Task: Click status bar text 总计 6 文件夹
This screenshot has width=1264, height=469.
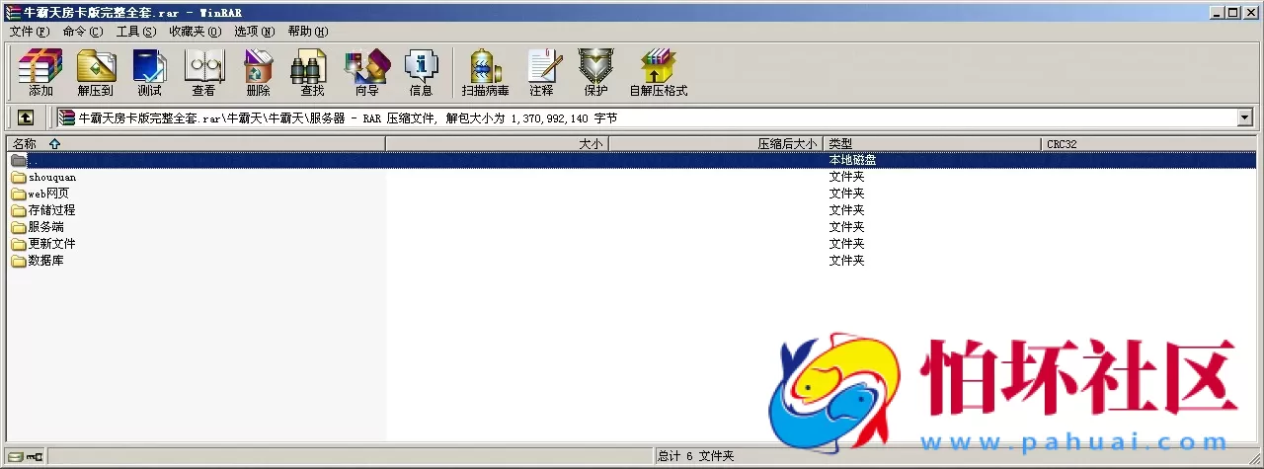Action: 696,456
